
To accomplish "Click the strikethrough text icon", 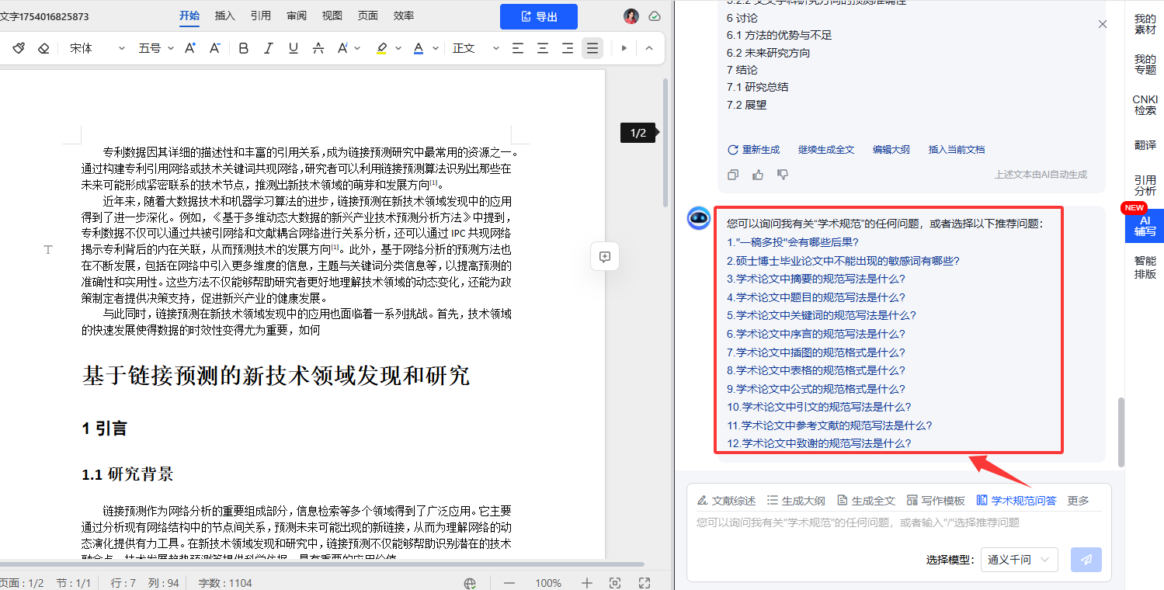I will coord(318,48).
